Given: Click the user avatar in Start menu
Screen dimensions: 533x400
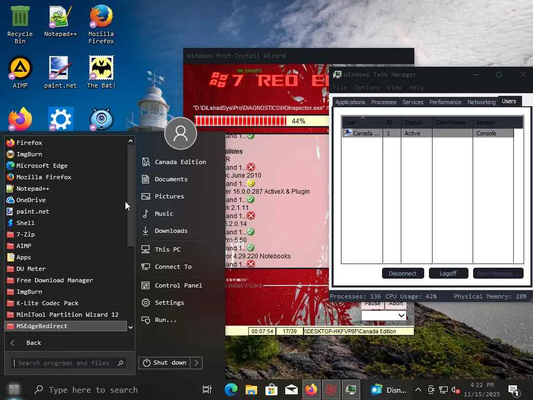Looking at the screenshot, I should click(x=181, y=134).
